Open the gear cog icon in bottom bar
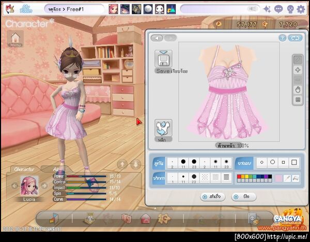 click(x=164, y=218)
